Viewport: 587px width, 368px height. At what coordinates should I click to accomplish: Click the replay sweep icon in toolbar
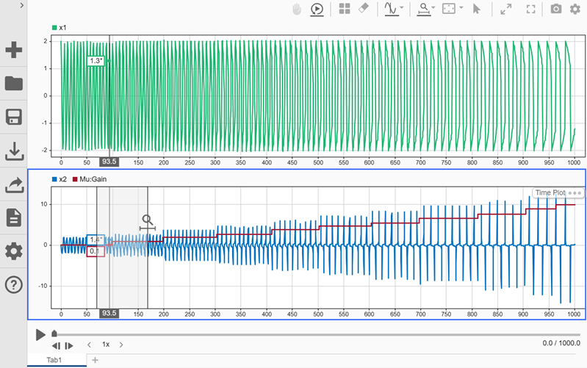(x=317, y=9)
